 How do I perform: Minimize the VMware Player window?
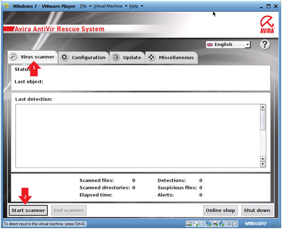[261, 7]
